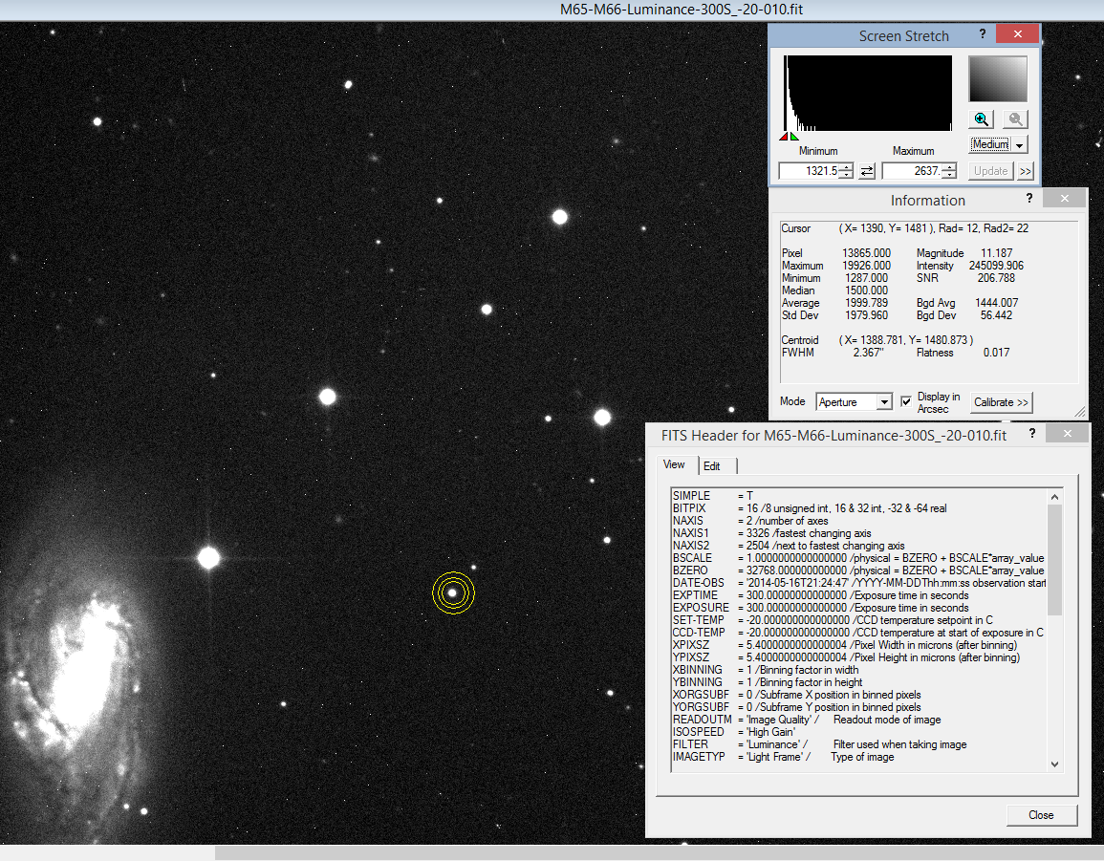1104x861 pixels.
Task: Click the FITS header scrollbar down arrow
Action: (x=1055, y=765)
